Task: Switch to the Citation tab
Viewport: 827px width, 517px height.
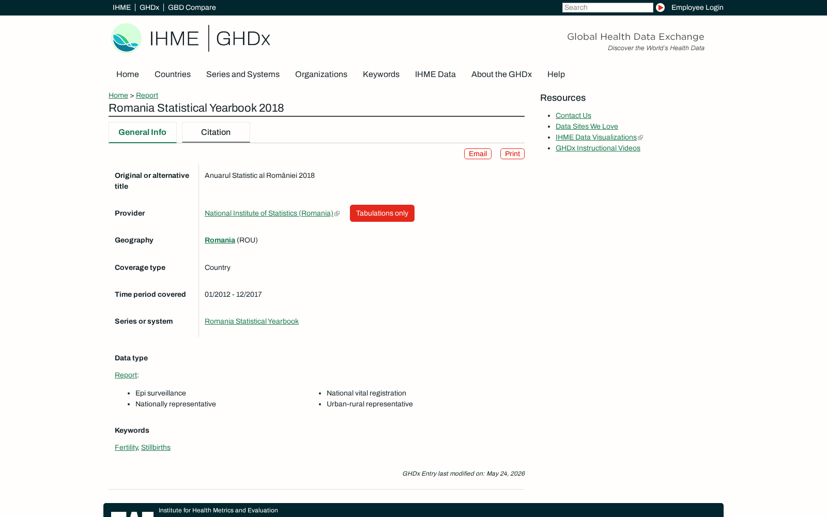Action: (216, 132)
